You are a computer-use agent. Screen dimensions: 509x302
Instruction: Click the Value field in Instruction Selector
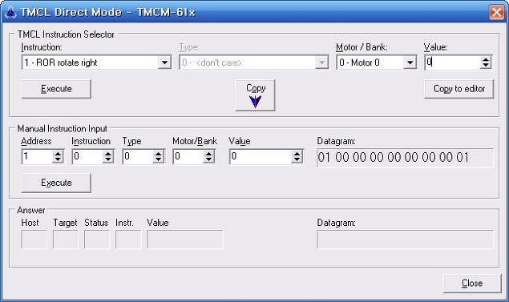click(x=453, y=62)
